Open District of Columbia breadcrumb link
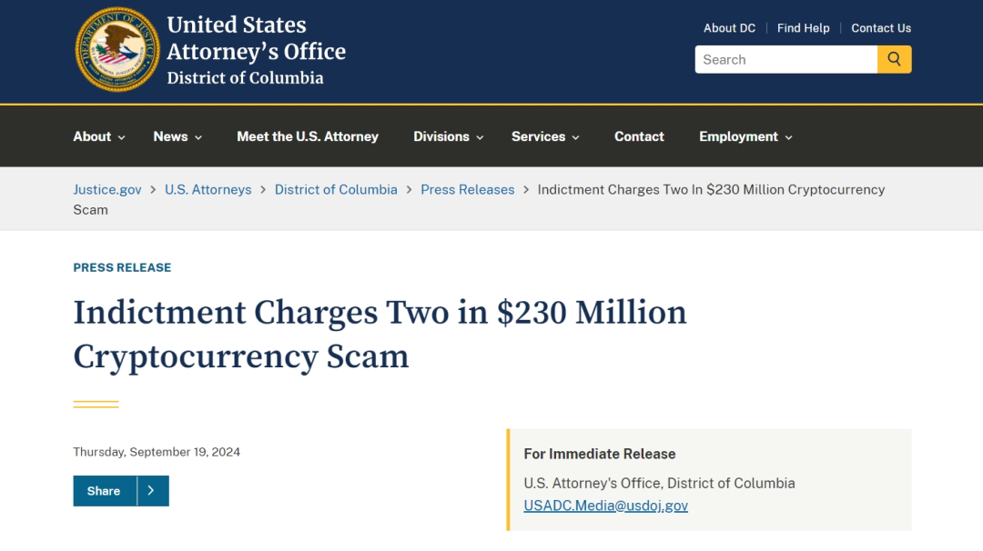The height and width of the screenshot is (551, 983). click(x=336, y=189)
